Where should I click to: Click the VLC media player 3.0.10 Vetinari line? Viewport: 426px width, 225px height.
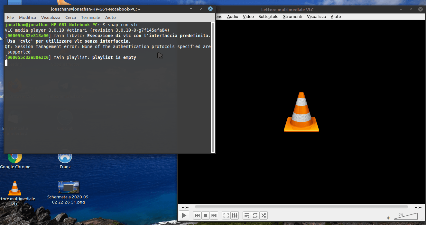point(87,30)
